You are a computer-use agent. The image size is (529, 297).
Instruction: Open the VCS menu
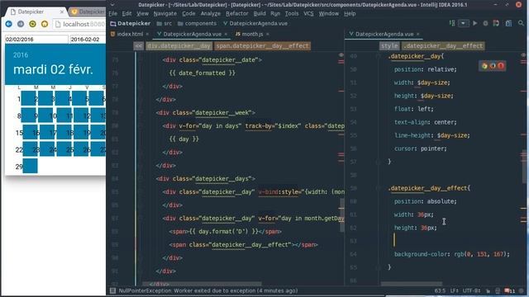308,14
